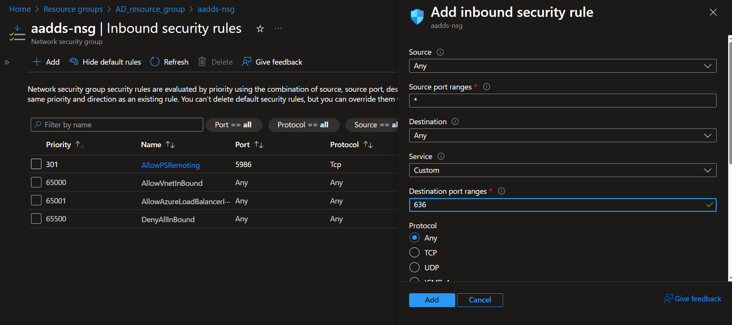The height and width of the screenshot is (325, 732).
Task: Open the Source dropdown
Action: [562, 66]
